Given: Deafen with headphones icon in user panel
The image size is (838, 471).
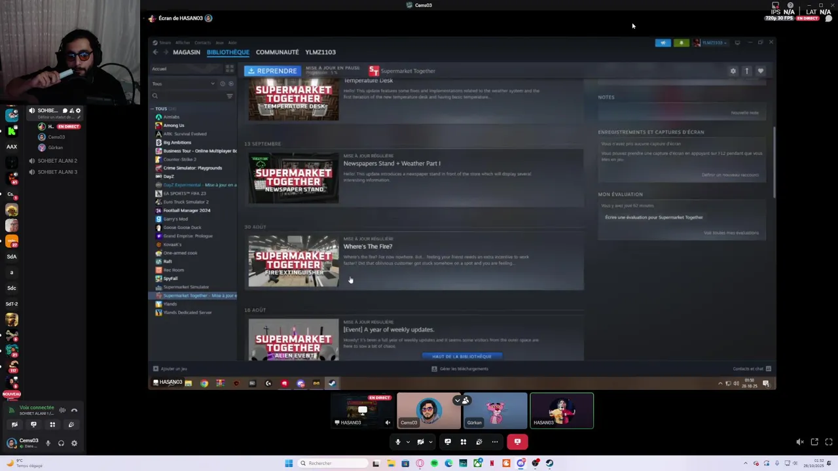Looking at the screenshot, I should click(61, 443).
